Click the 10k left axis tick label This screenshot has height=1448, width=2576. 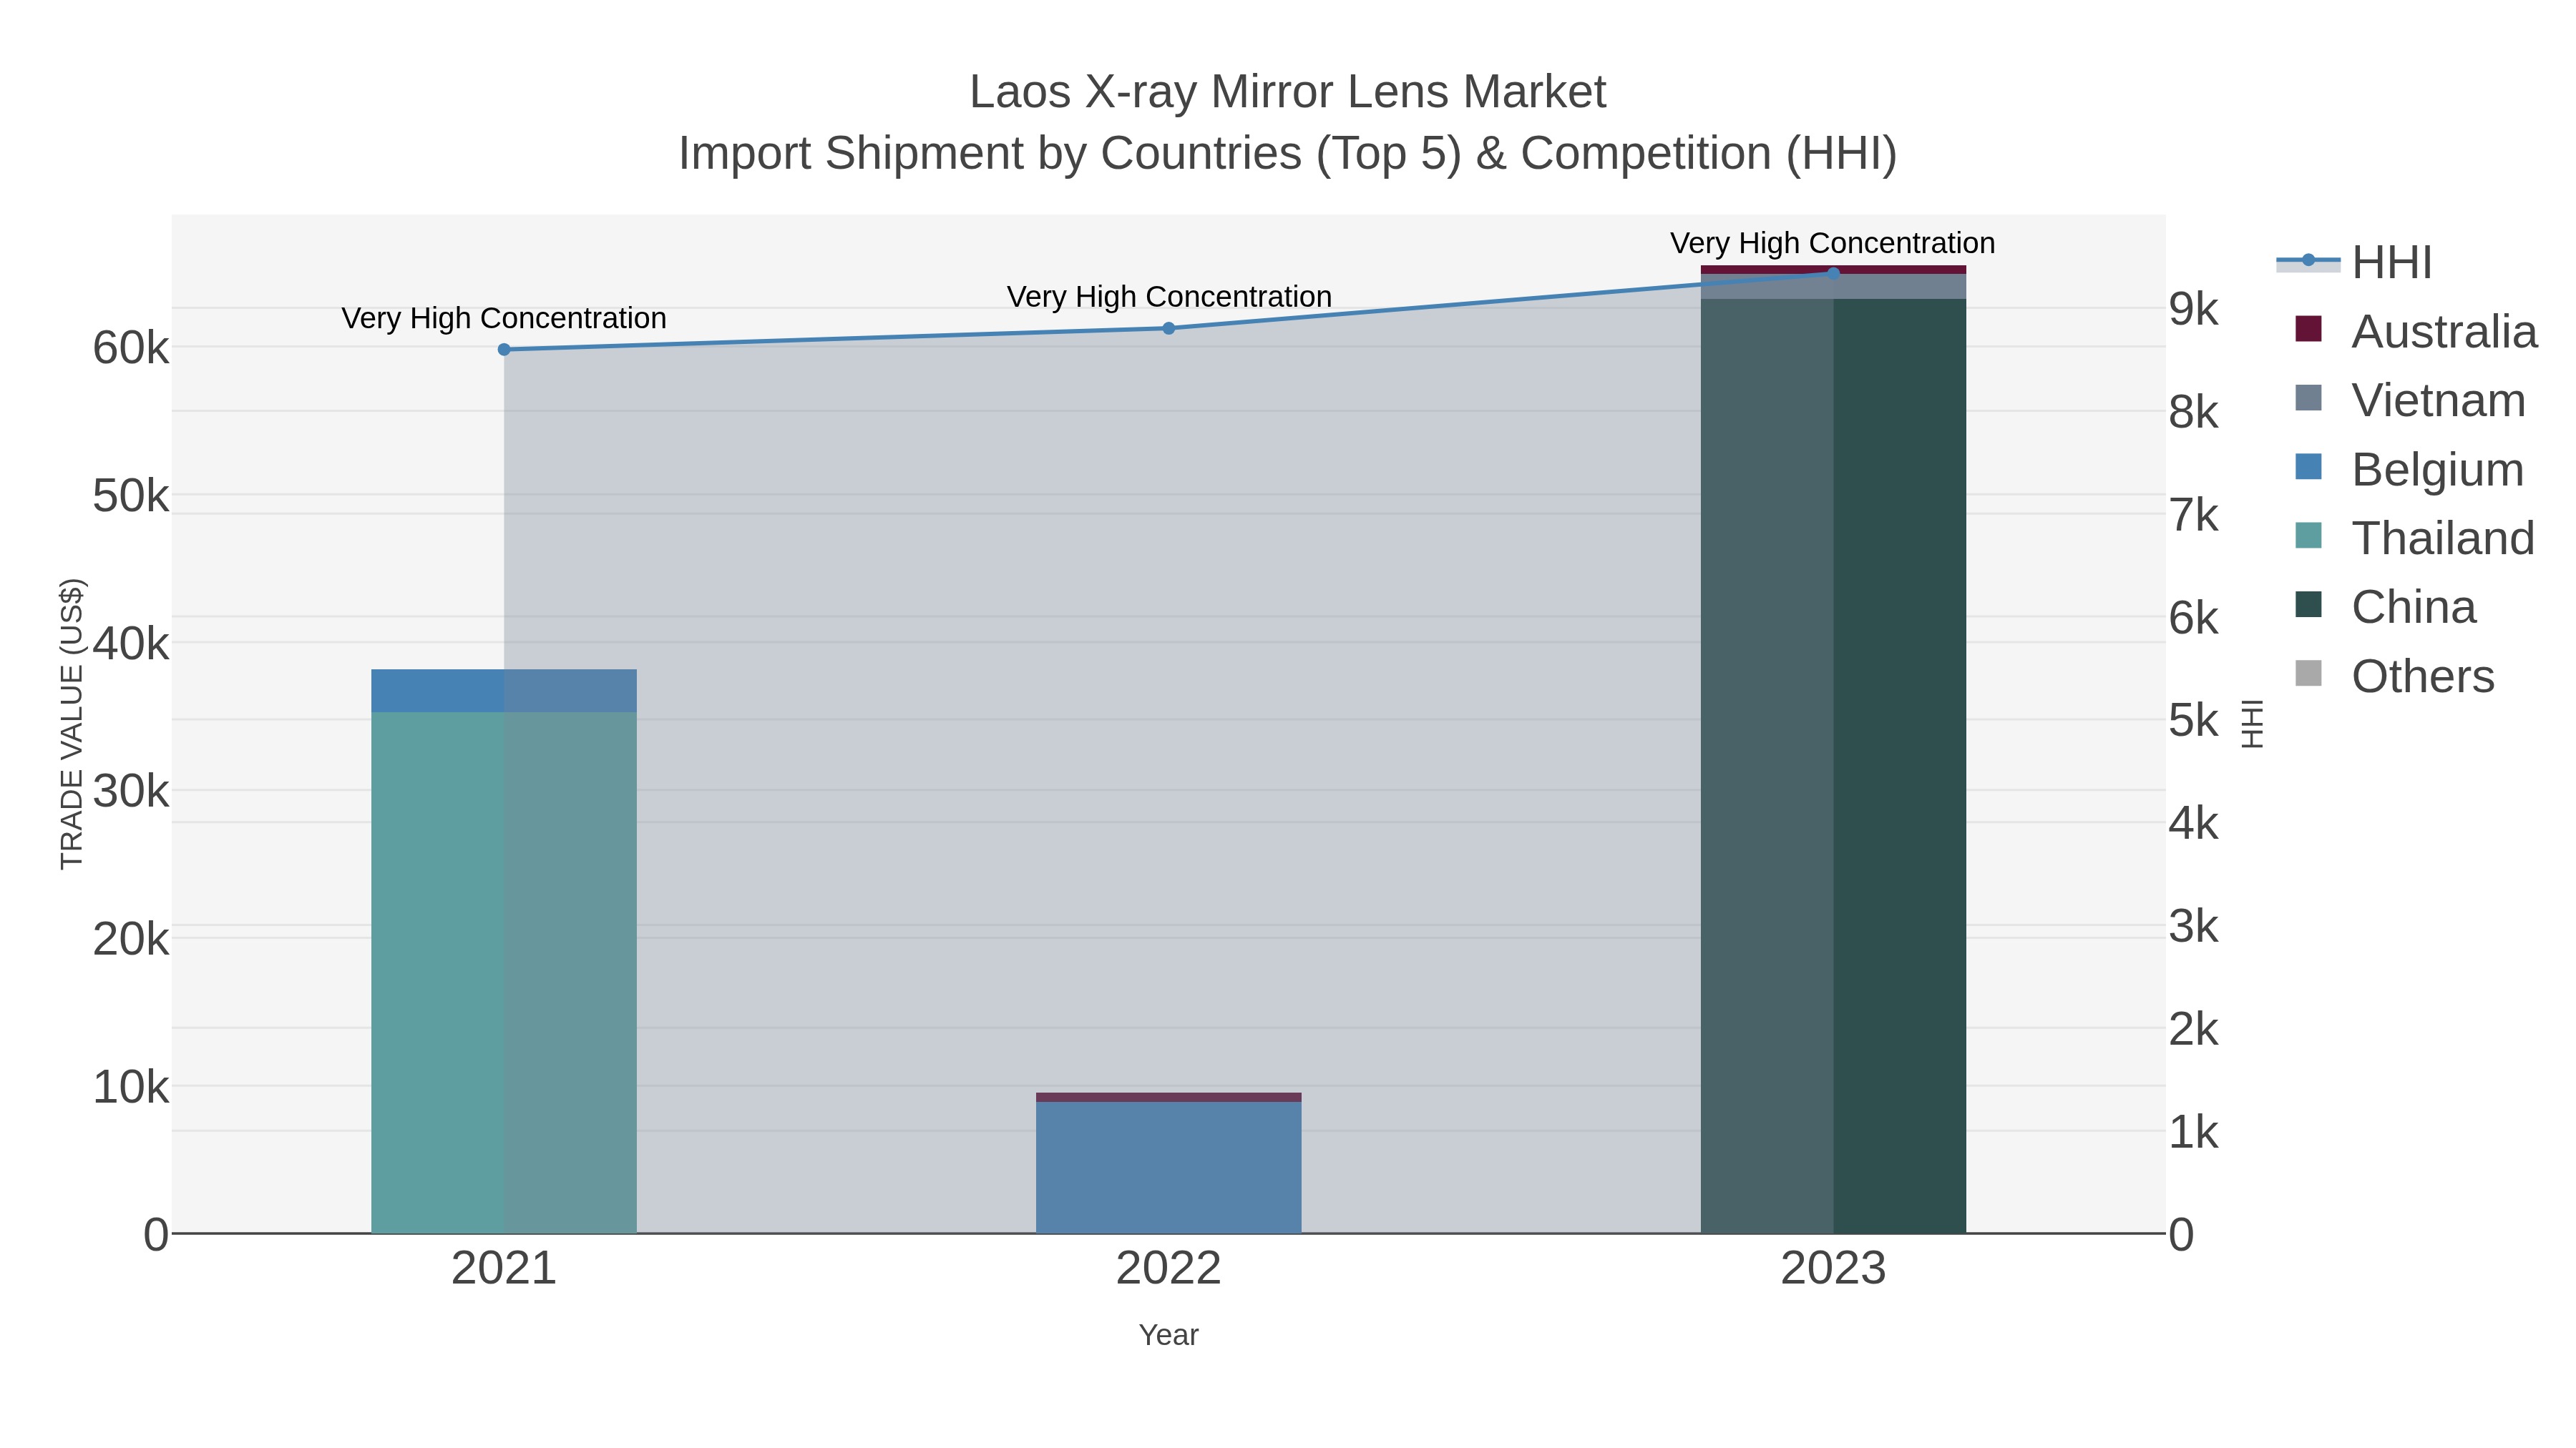click(x=131, y=1087)
